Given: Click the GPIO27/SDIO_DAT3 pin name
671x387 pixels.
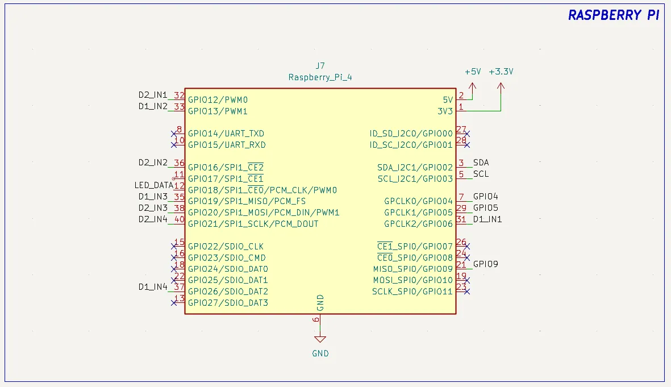Looking at the screenshot, I should coord(228,303).
